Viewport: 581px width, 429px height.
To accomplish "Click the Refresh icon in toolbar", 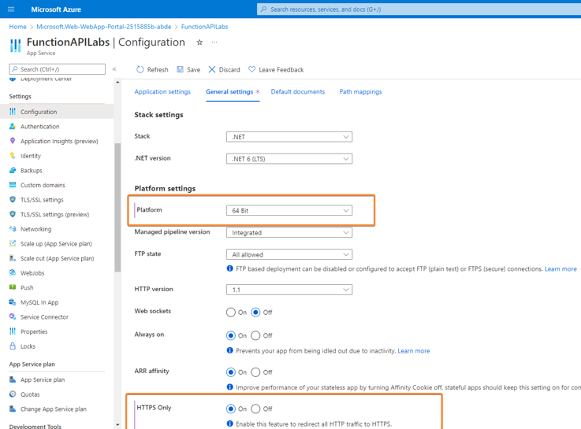I will click(x=140, y=69).
